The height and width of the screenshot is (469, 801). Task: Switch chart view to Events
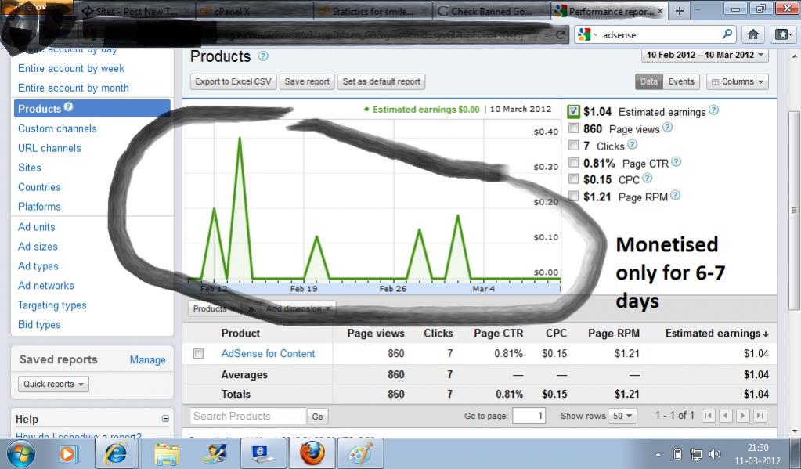[681, 81]
